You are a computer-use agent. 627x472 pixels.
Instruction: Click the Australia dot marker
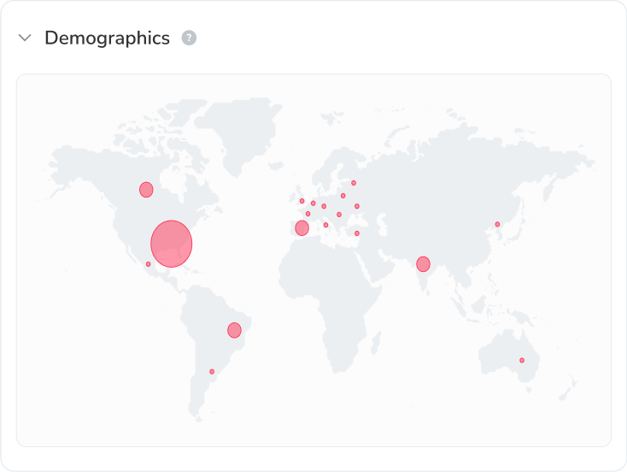pyautogui.click(x=522, y=360)
